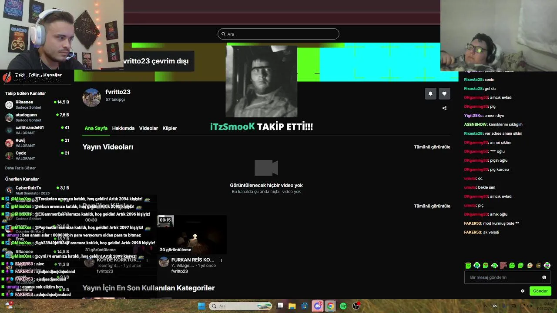Click the Ara search field at top
Screen dimensions: 557x313
pyautogui.click(x=278, y=34)
